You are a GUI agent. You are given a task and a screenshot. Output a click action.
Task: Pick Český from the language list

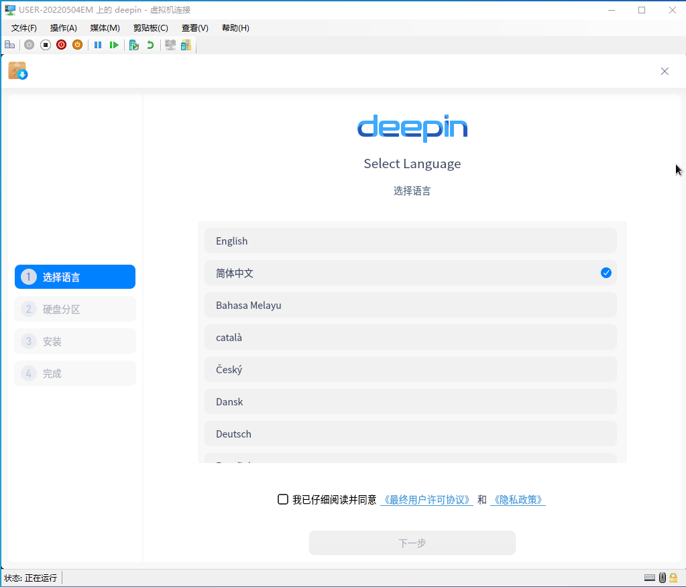point(410,369)
